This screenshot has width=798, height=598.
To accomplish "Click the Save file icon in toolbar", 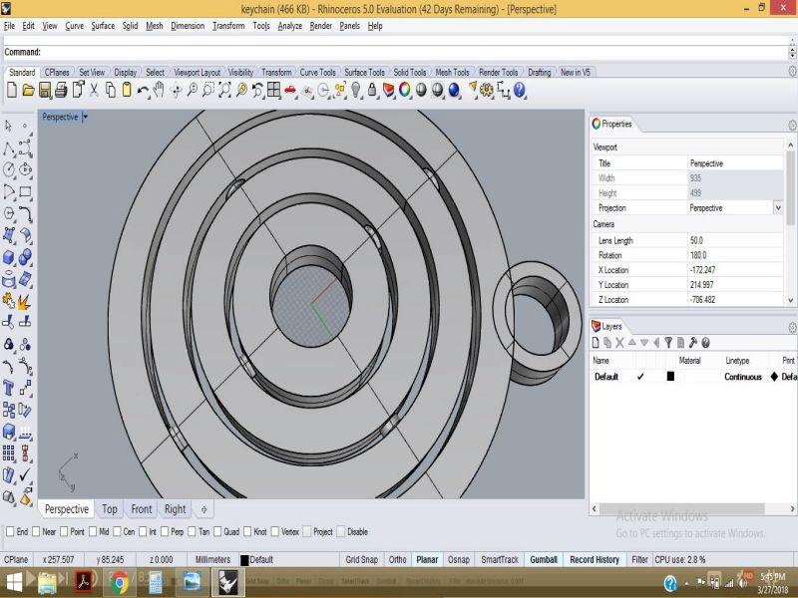I will [45, 90].
